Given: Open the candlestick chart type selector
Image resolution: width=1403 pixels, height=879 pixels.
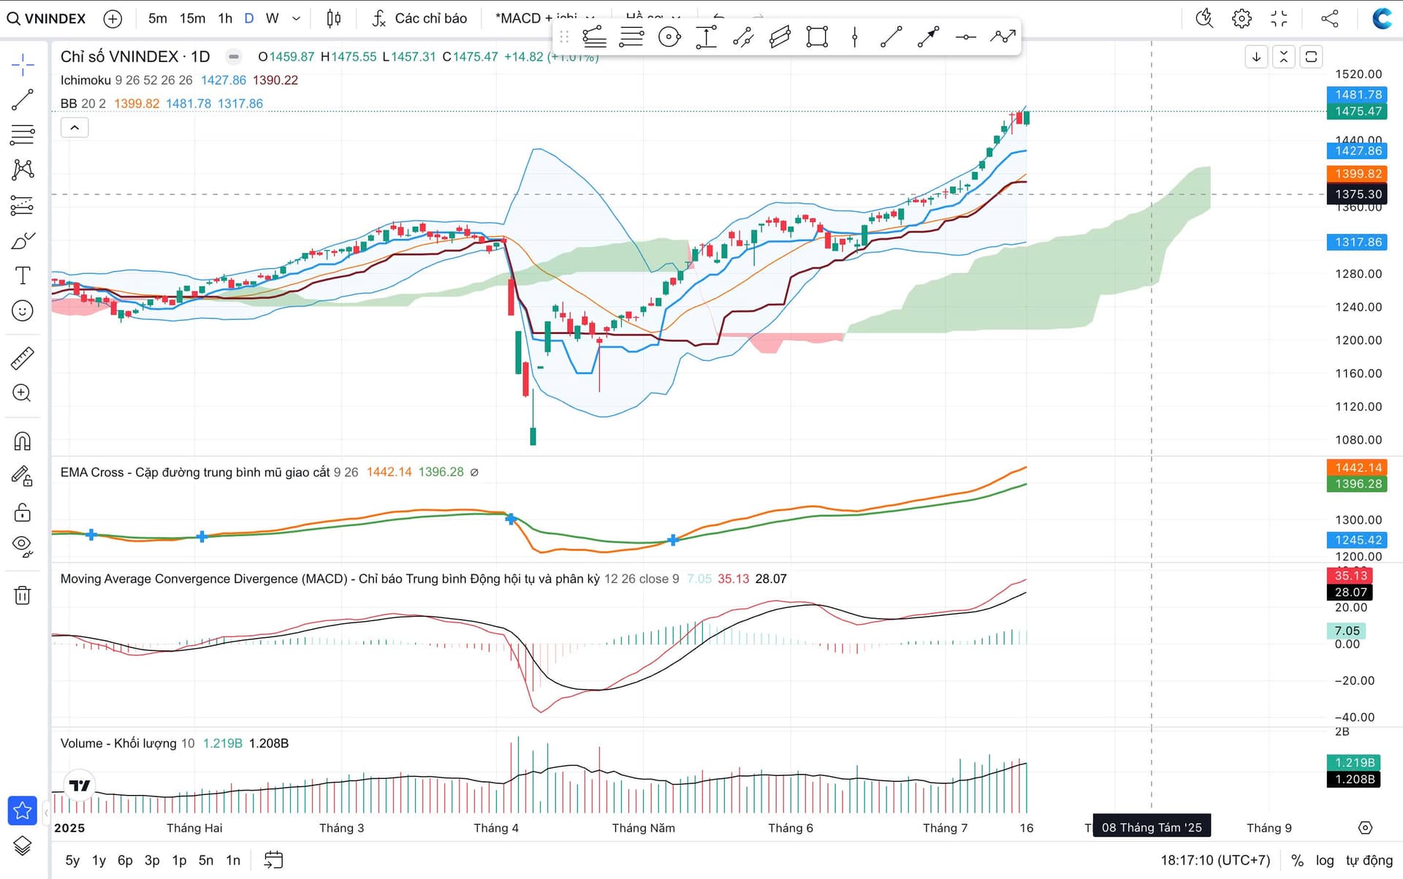Looking at the screenshot, I should coord(333,18).
